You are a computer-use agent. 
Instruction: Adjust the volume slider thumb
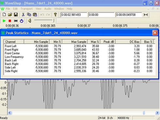54,20
